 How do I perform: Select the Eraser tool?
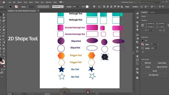pyautogui.click(x=4, y=30)
